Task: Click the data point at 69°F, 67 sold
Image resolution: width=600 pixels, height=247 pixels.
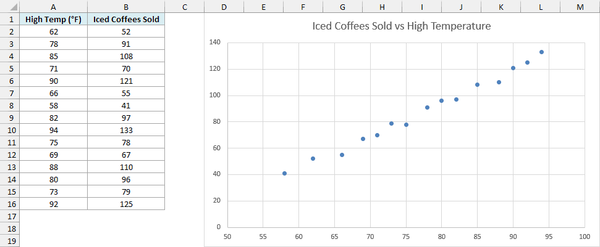Action: tap(363, 139)
